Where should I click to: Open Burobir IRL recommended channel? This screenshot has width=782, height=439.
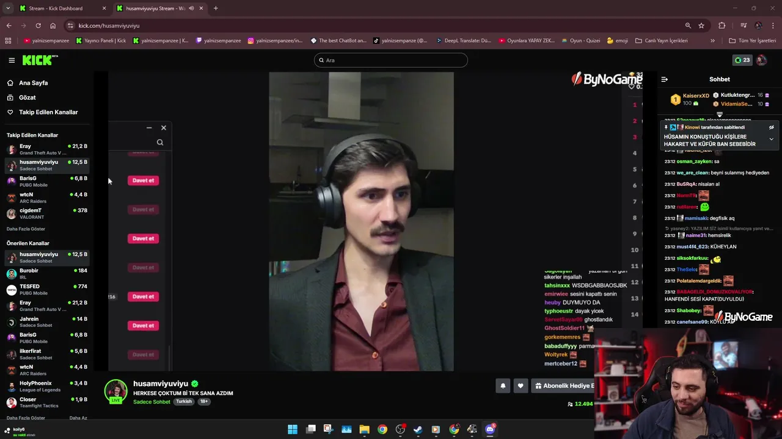pos(46,274)
